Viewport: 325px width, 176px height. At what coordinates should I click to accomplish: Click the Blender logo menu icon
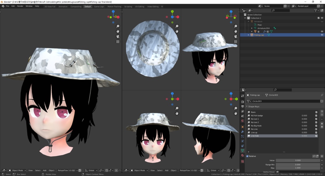point(3,6)
